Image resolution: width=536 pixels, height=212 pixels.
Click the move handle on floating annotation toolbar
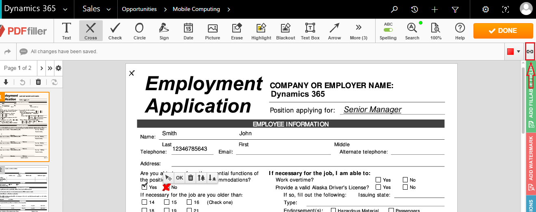[169, 177]
